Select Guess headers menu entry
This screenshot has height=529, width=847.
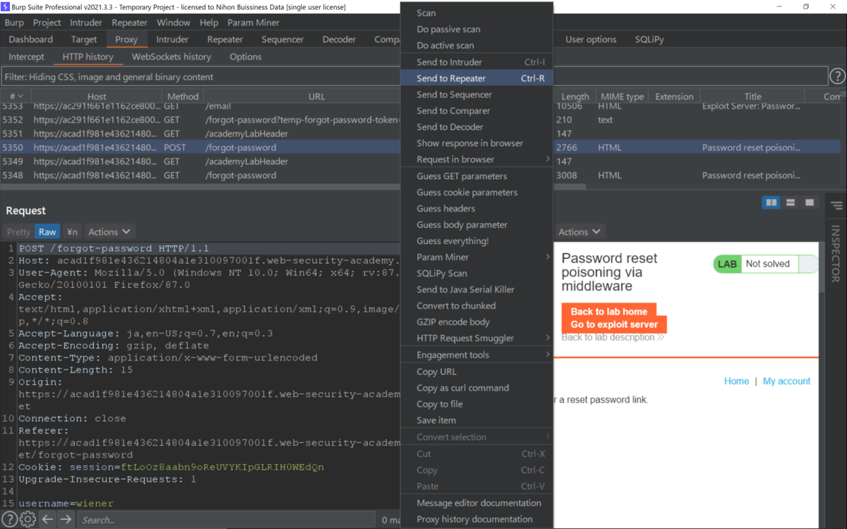click(476, 209)
